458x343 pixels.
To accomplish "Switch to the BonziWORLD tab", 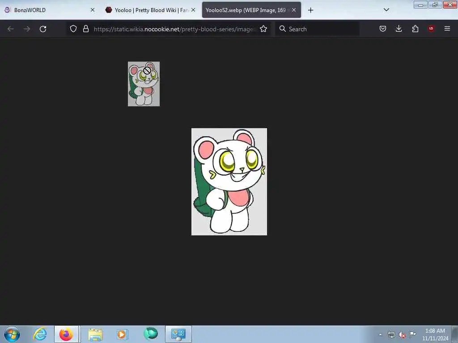I will click(x=50, y=10).
